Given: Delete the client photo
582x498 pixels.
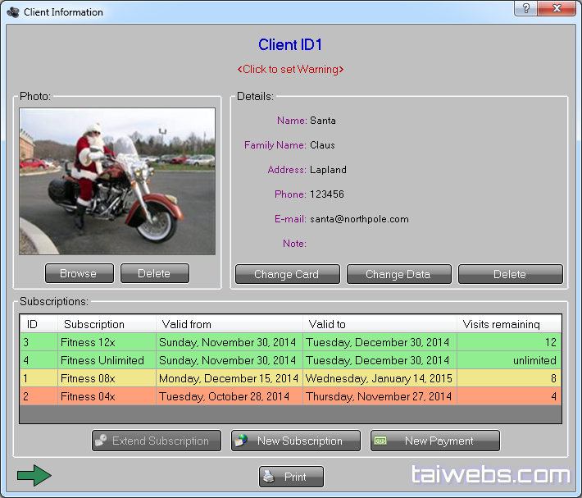Looking at the screenshot, I should coord(154,273).
